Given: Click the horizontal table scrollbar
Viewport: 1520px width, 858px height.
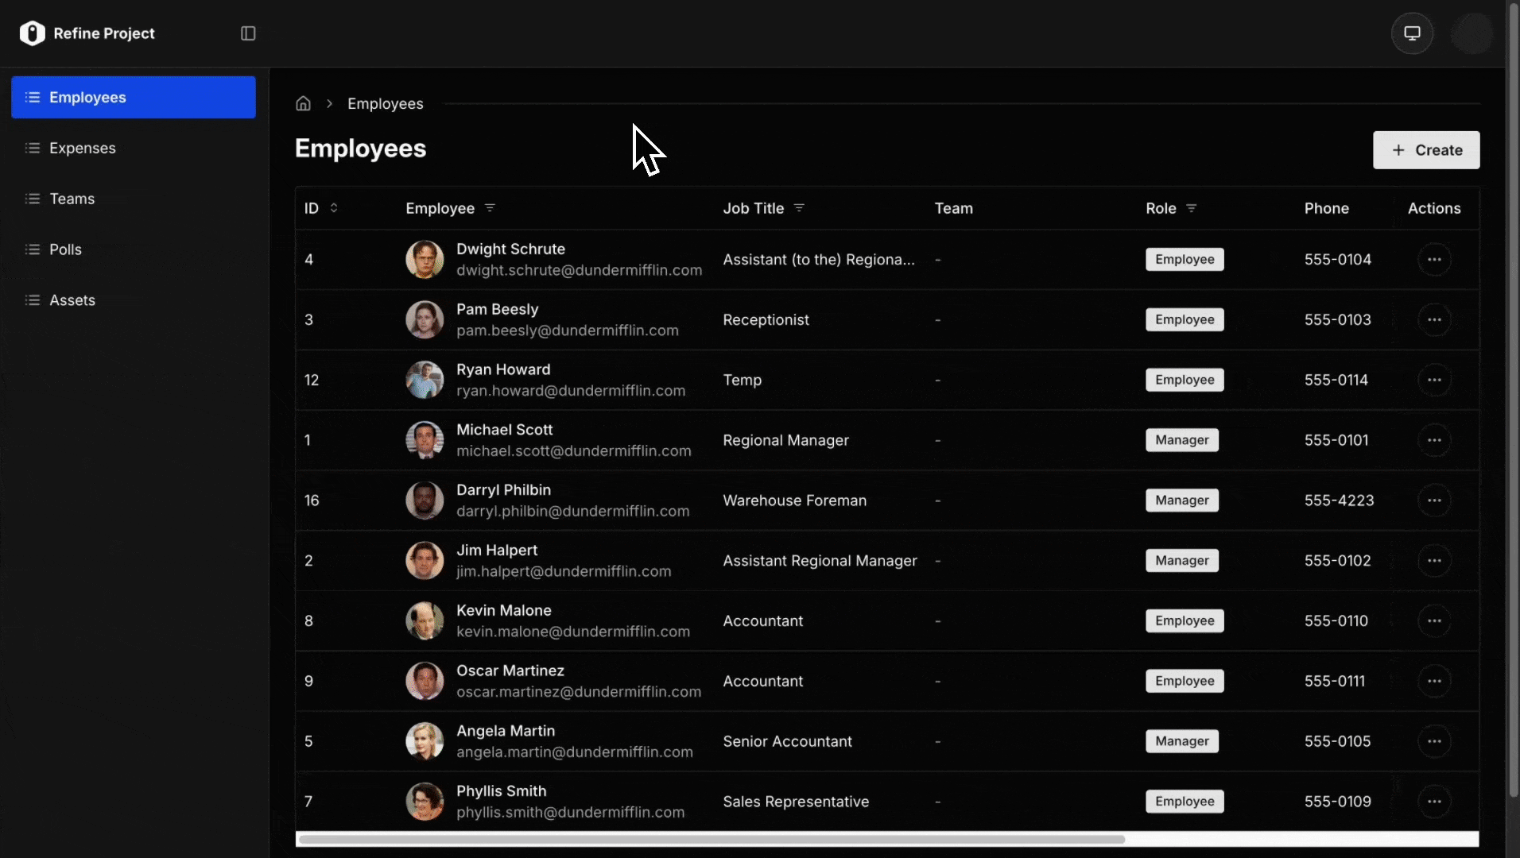Looking at the screenshot, I should point(712,839).
